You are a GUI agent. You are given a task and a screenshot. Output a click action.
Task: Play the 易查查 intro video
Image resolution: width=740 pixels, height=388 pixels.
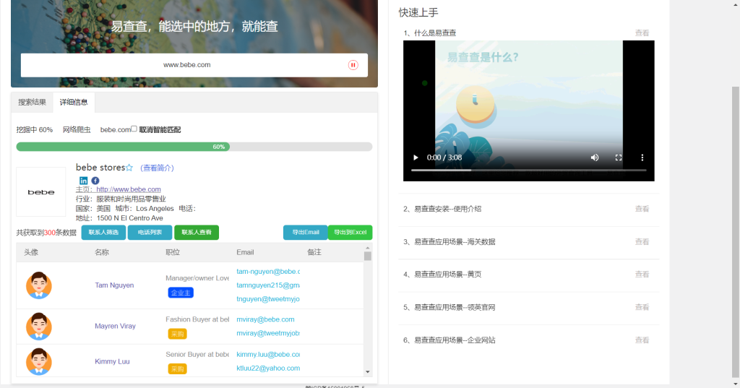[416, 158]
